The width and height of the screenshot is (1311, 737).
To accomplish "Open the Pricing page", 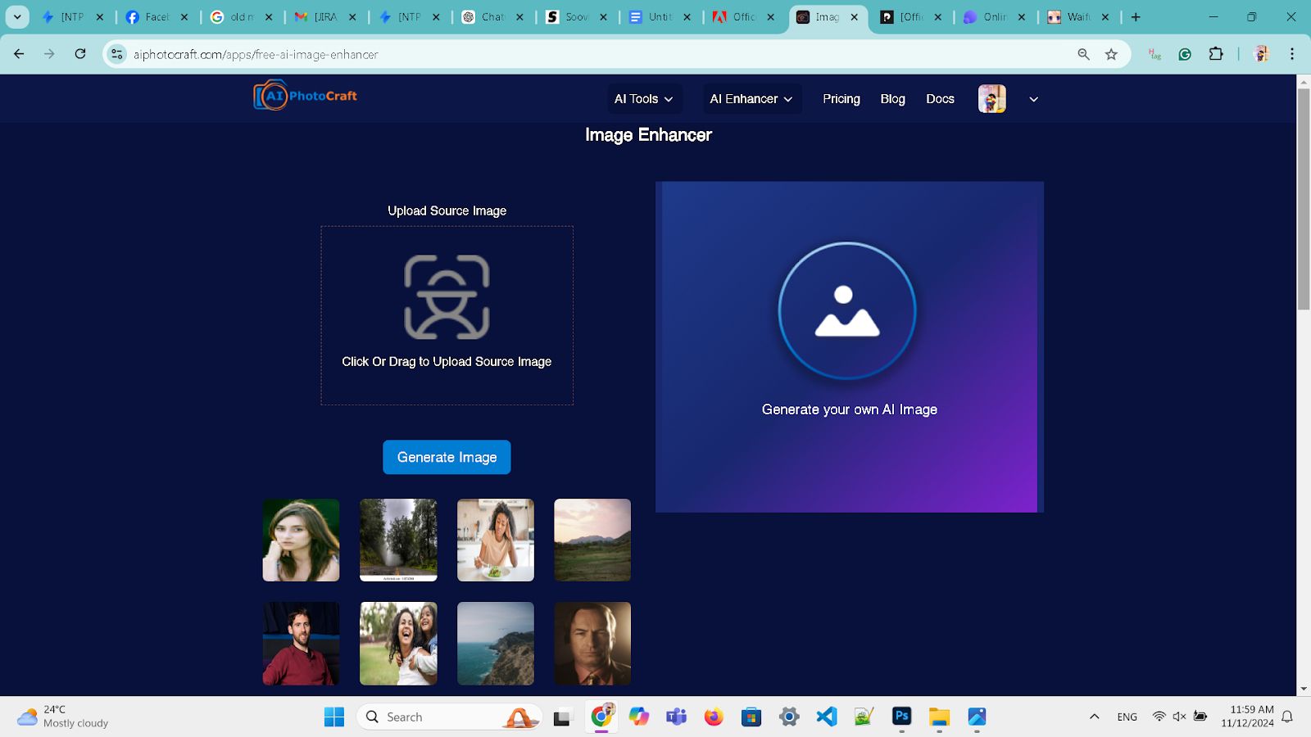I will [841, 99].
